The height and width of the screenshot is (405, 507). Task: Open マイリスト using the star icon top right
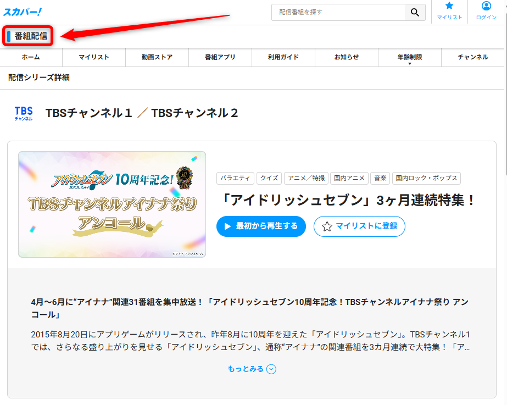click(449, 11)
